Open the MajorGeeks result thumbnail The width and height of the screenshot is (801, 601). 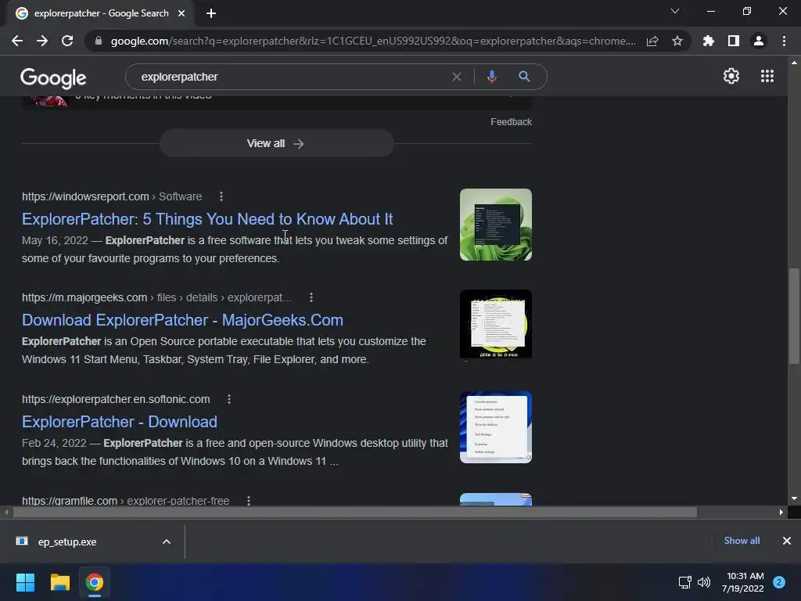495,325
